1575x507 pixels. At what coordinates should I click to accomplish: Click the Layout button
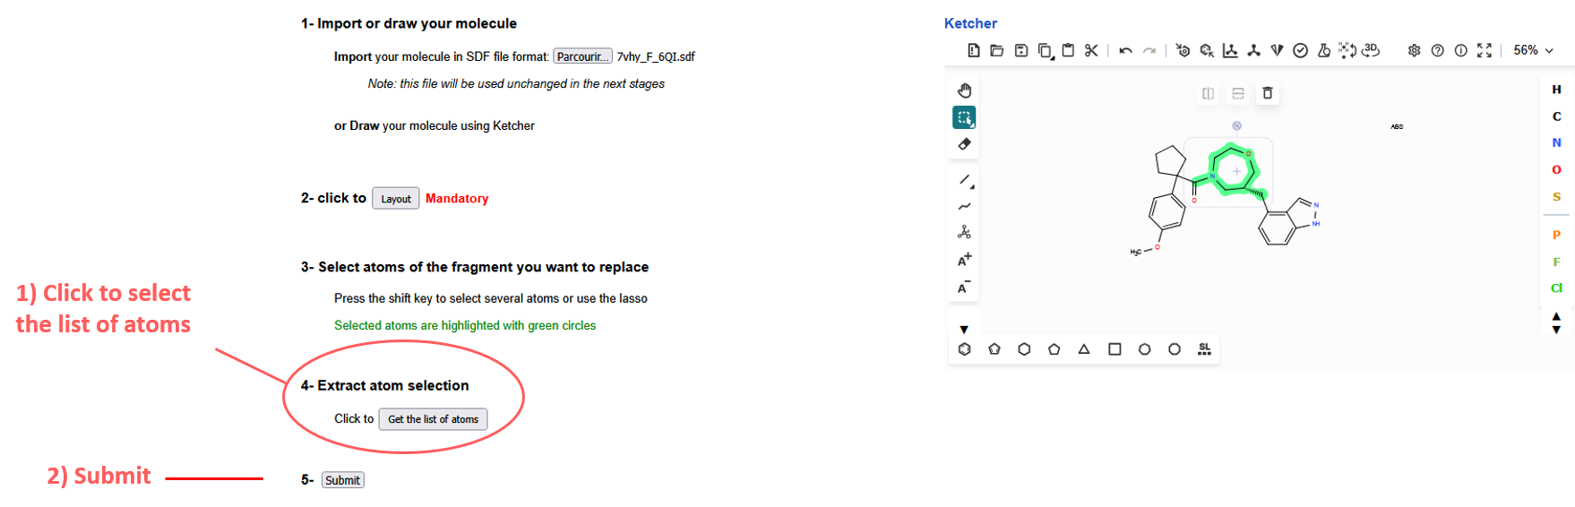click(395, 199)
